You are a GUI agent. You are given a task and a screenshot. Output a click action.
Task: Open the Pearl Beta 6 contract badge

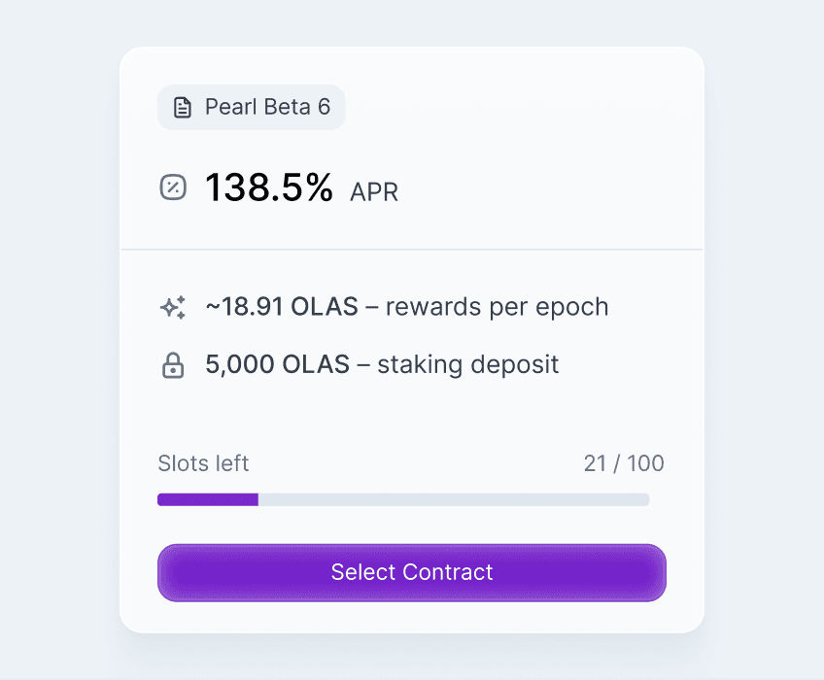pos(251,108)
